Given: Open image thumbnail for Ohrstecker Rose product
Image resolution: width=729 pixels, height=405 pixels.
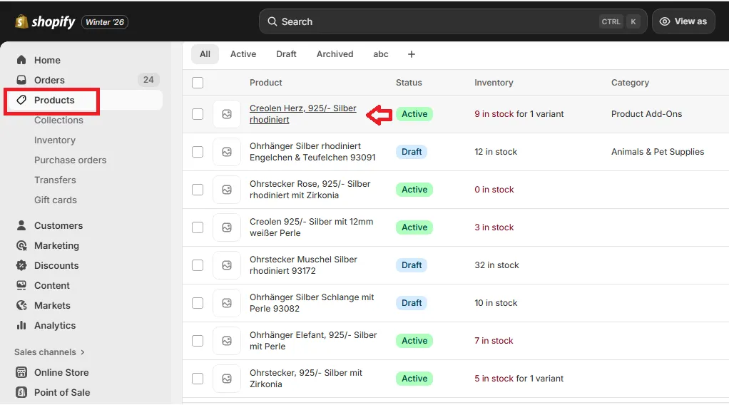Looking at the screenshot, I should click(227, 190).
